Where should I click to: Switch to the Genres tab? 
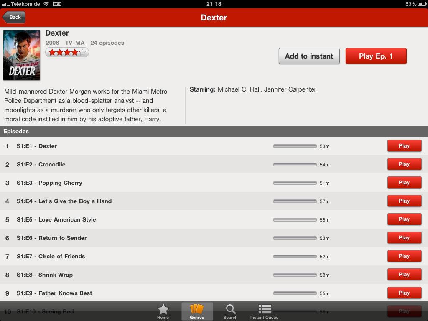coord(197,311)
